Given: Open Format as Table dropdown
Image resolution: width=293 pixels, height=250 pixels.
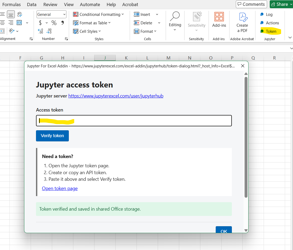Looking at the screenshot, I should (92, 23).
